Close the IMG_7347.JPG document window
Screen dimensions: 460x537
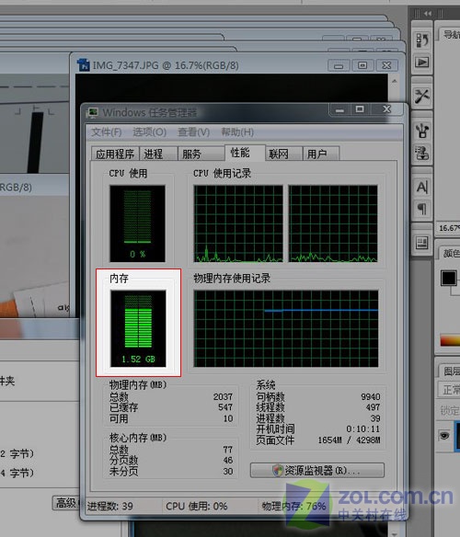[x=386, y=65]
